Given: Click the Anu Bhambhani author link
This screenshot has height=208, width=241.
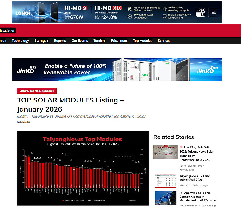Looking at the screenshot, I should (x=189, y=206).
